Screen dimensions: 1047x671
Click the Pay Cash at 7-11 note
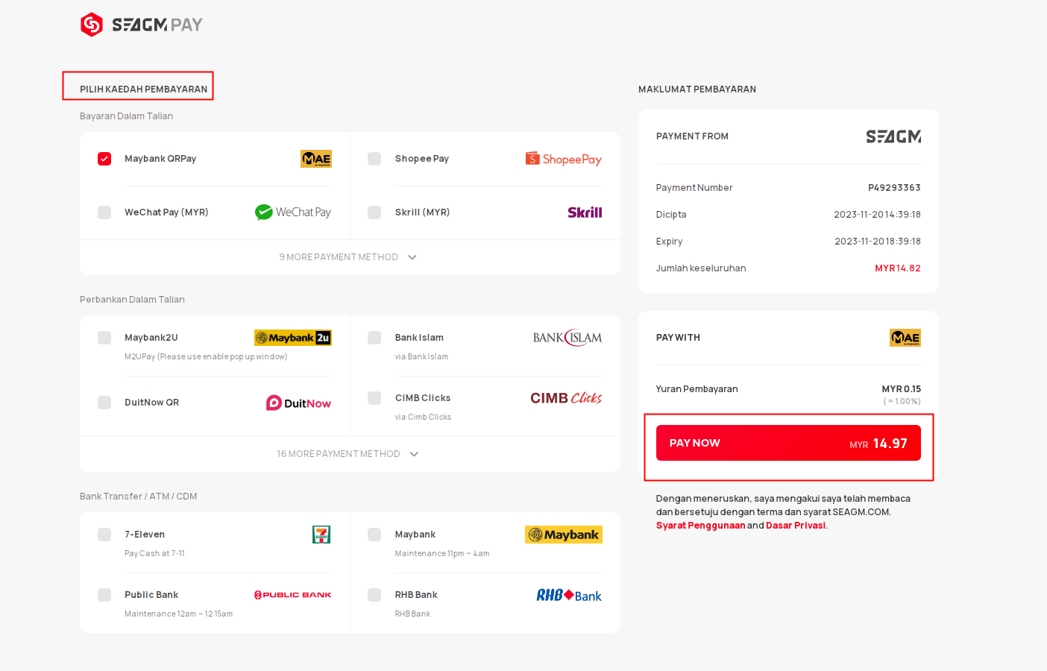[154, 554]
